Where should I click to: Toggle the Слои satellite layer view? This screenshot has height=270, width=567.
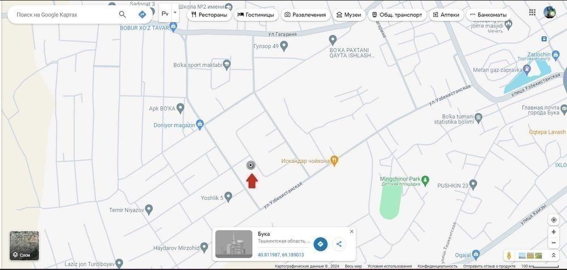tap(24, 246)
